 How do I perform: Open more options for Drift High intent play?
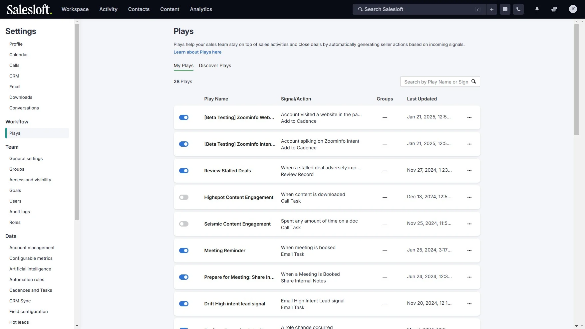(x=469, y=304)
